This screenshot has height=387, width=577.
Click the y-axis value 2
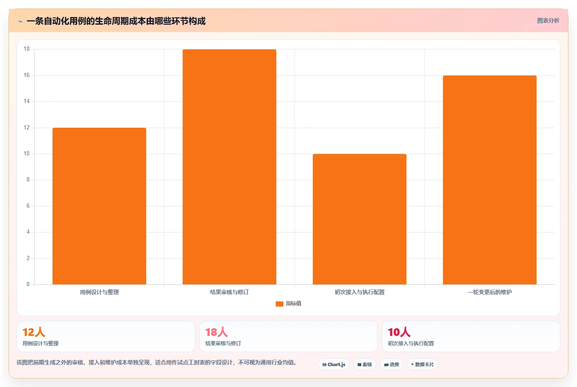pos(28,258)
